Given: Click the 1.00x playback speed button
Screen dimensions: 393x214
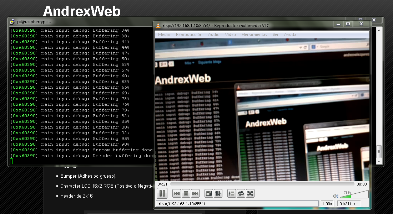Looking at the screenshot, I should click(x=327, y=203).
